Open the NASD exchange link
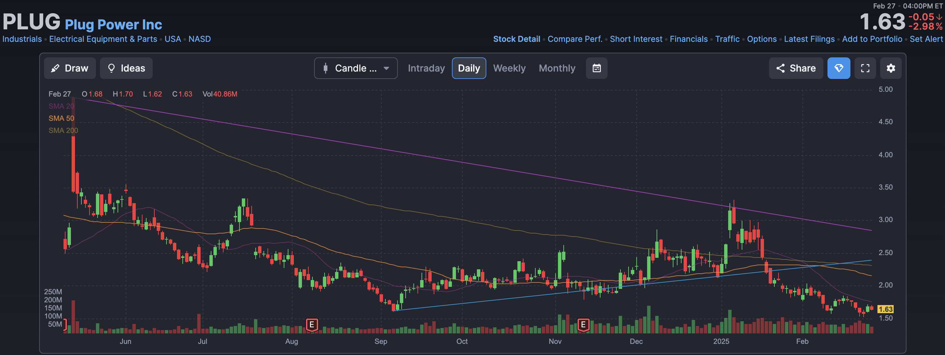The image size is (945, 355). [200, 39]
